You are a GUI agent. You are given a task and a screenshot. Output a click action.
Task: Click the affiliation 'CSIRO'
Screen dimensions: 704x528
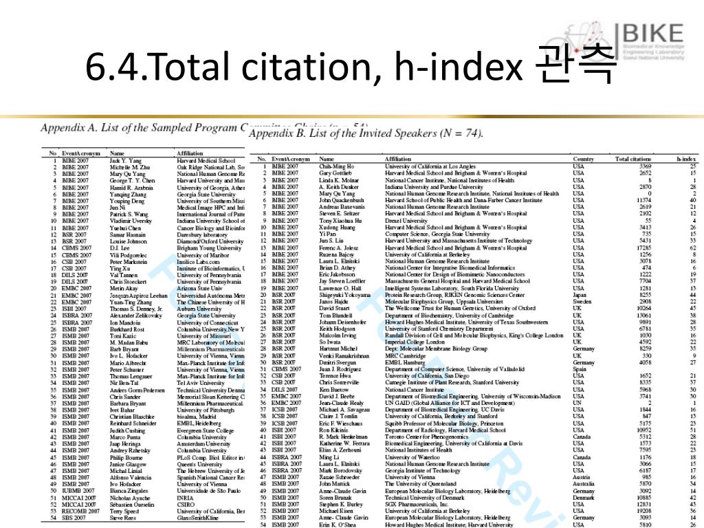click(x=185, y=504)
